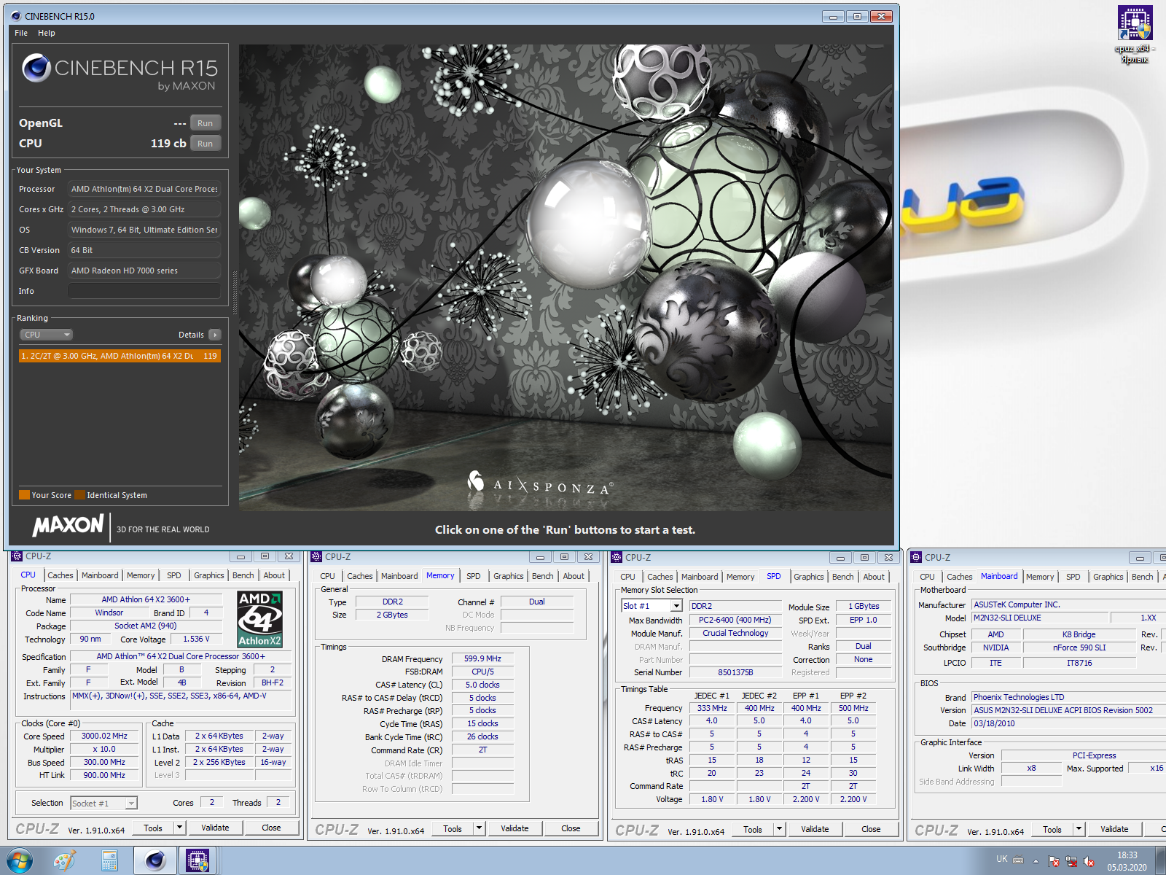Click the AIXSPONZA logo in render view
This screenshot has height=875, width=1166.
(x=540, y=482)
